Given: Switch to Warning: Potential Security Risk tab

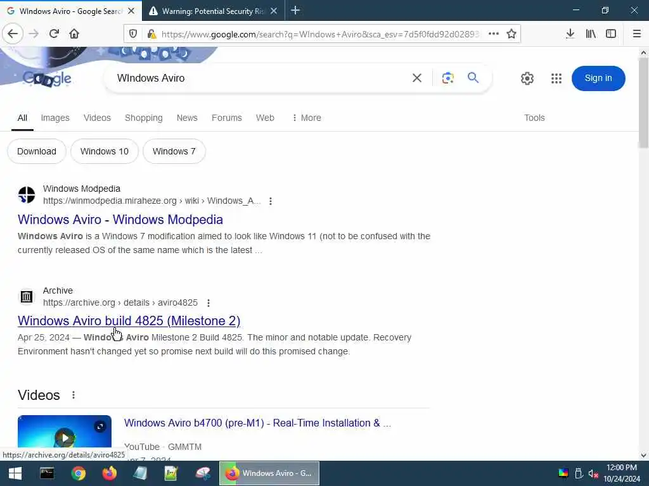Looking at the screenshot, I should [x=214, y=11].
